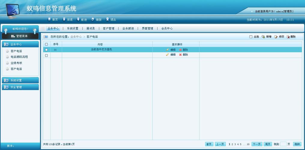
Task: Click the 上一页 previous page button
Action: pyautogui.click(x=220, y=144)
